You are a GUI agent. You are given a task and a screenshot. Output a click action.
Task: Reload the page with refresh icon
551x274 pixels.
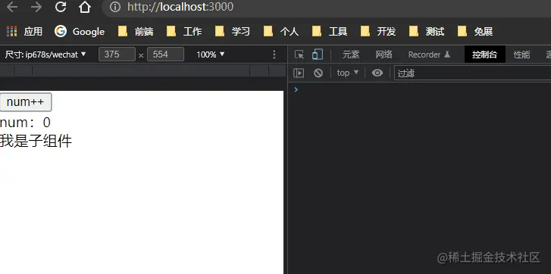tap(61, 7)
